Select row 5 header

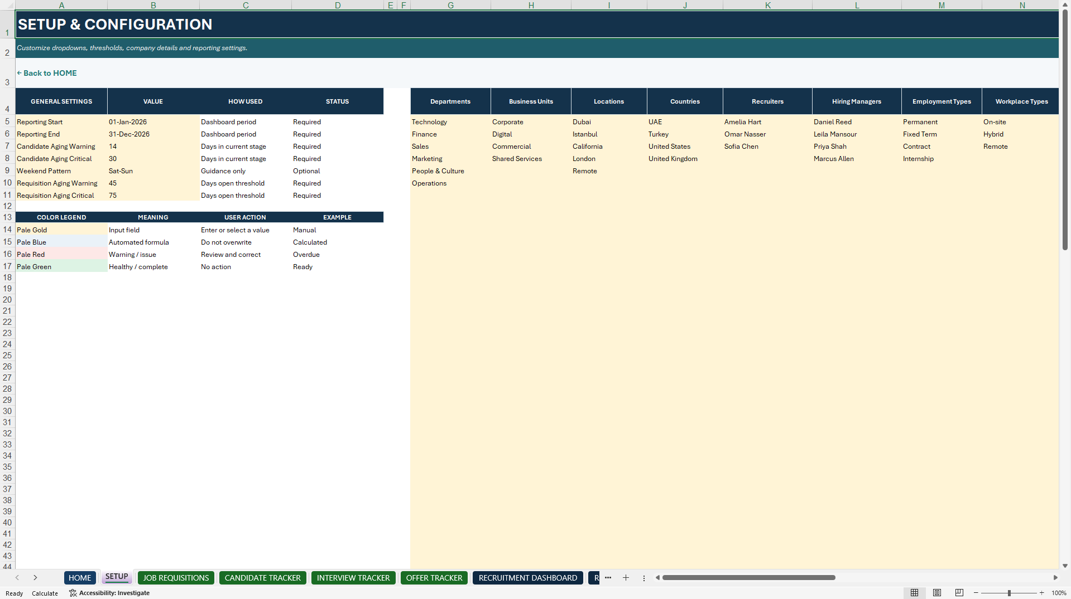(x=7, y=121)
